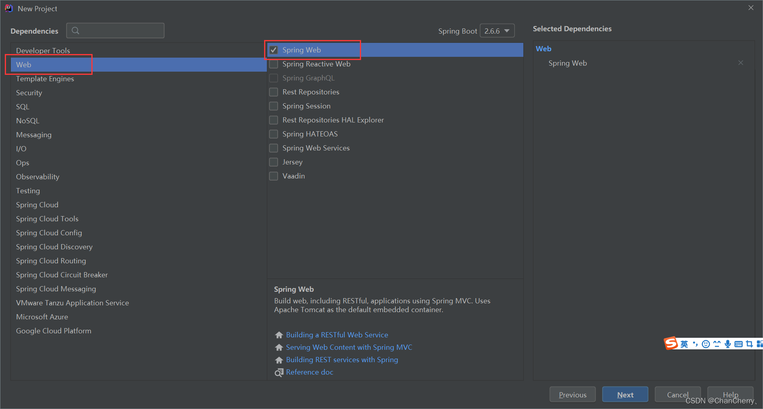
Task: Select the Testing category
Action: tap(139, 191)
